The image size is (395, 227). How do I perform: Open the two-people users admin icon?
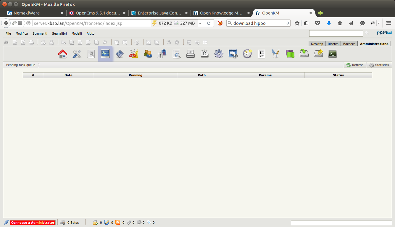pos(148,54)
